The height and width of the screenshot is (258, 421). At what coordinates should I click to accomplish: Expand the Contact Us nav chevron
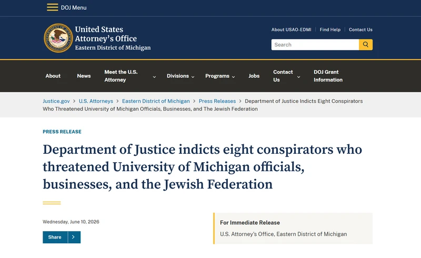coord(298,77)
